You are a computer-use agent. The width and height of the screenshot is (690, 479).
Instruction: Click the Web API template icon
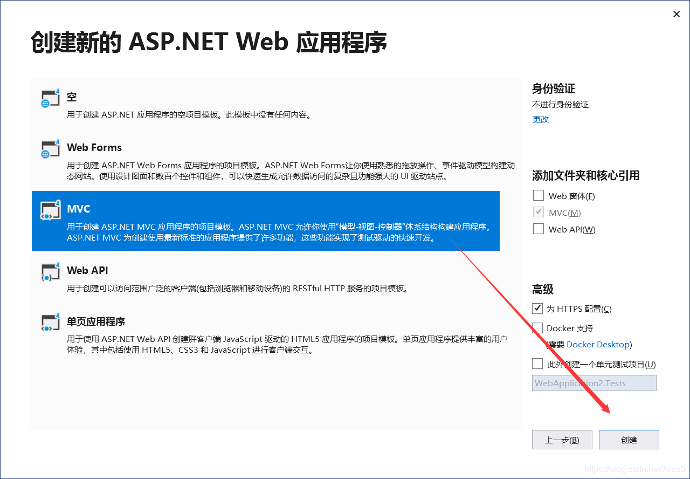[x=50, y=272]
